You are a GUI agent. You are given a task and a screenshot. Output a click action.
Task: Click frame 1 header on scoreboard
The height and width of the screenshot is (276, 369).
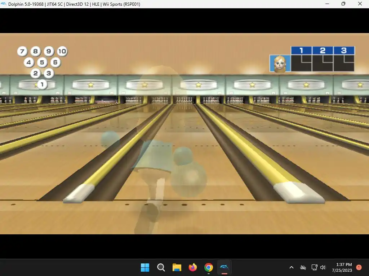(301, 50)
